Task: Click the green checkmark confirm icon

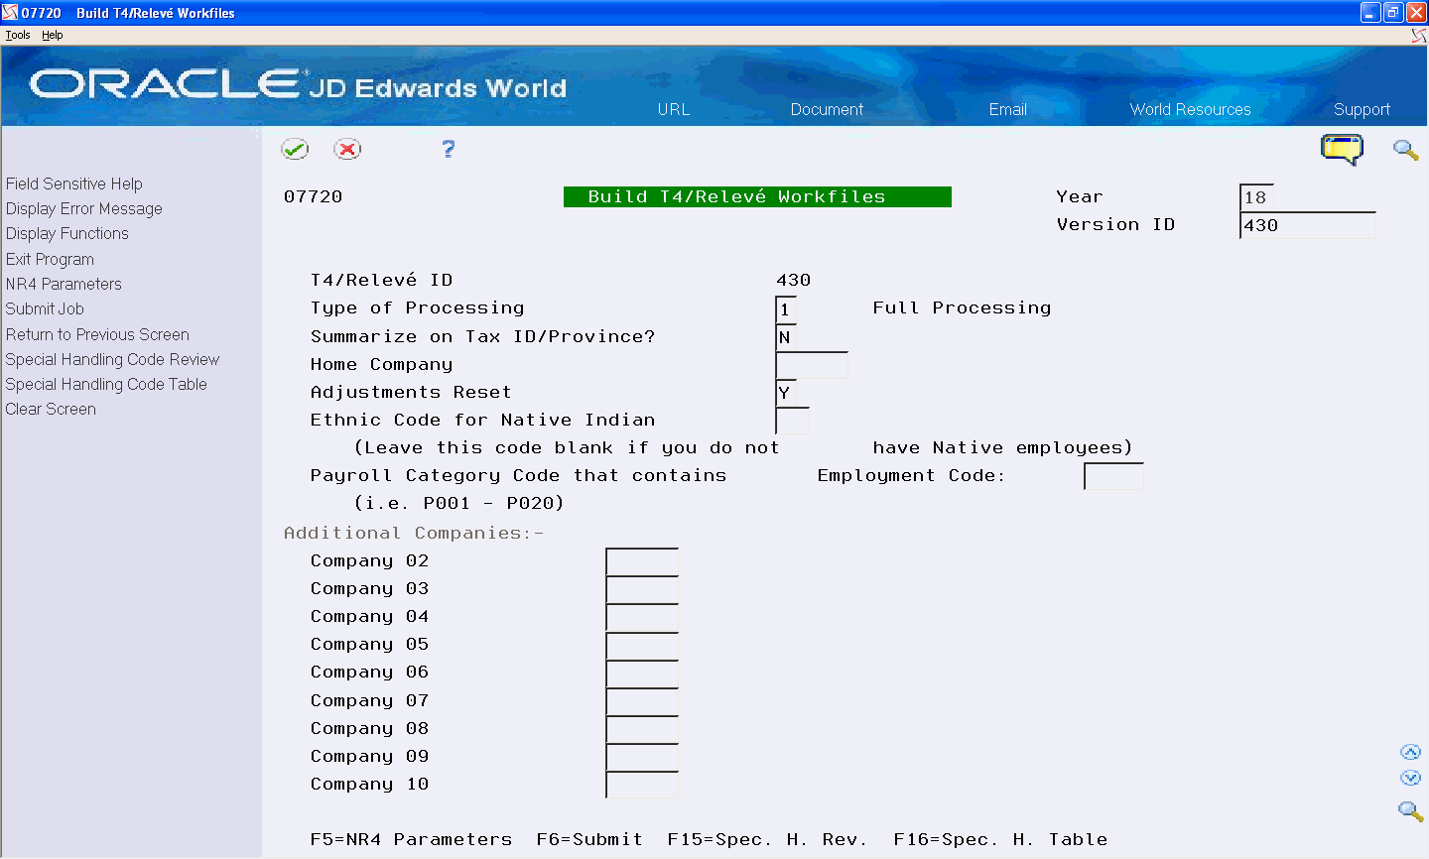Action: (x=295, y=149)
